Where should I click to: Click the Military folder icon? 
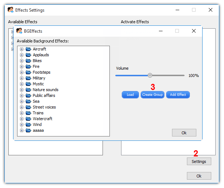click(28, 78)
